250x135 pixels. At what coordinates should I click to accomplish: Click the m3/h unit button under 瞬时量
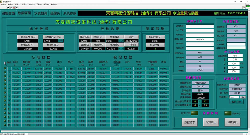(116, 65)
